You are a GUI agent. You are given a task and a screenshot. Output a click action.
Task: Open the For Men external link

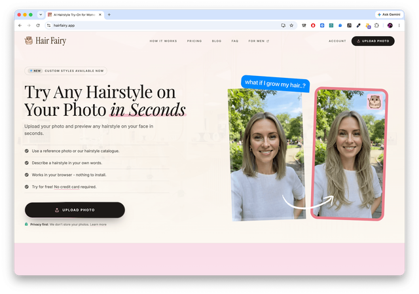[259, 41]
